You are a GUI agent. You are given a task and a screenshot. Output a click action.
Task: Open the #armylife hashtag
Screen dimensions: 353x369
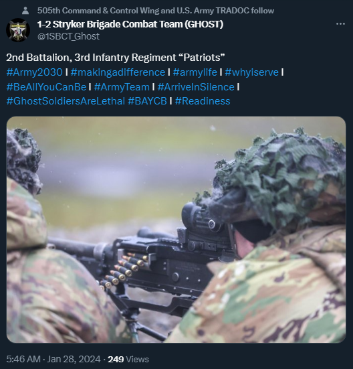[x=195, y=72]
